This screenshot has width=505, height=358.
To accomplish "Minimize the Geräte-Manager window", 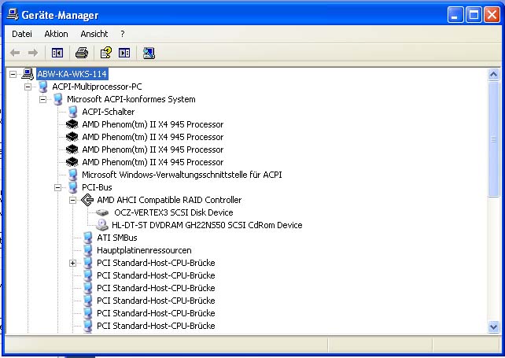I will pyautogui.click(x=455, y=14).
